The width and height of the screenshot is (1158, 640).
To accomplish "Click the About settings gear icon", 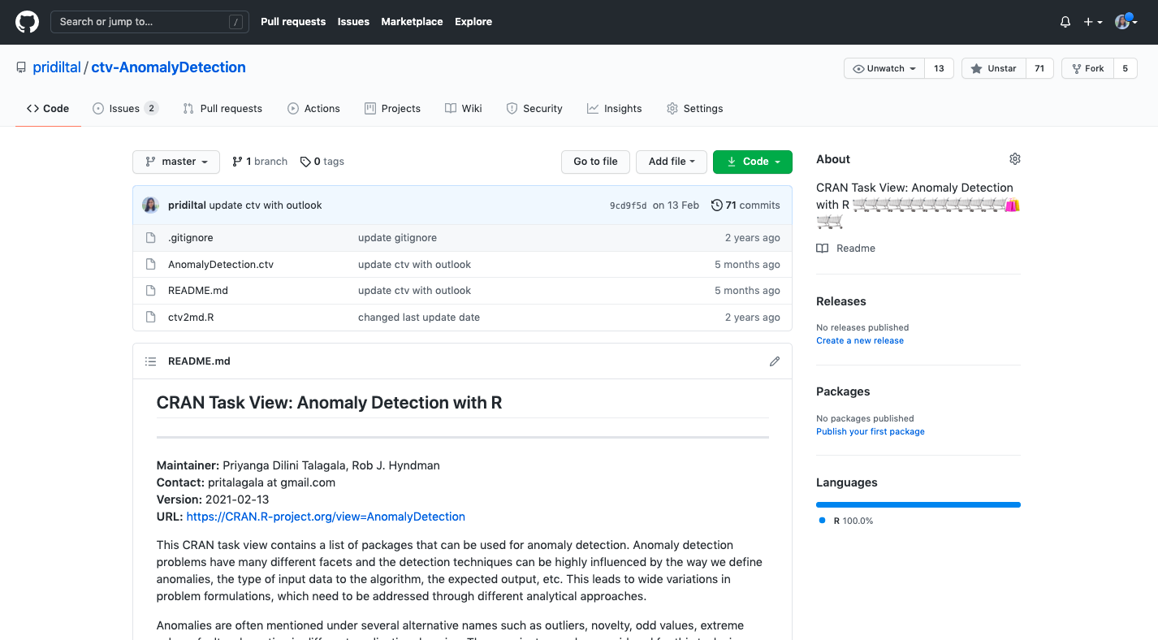I will tap(1014, 159).
